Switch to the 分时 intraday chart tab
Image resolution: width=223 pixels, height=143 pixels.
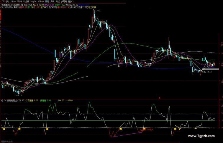7,1
